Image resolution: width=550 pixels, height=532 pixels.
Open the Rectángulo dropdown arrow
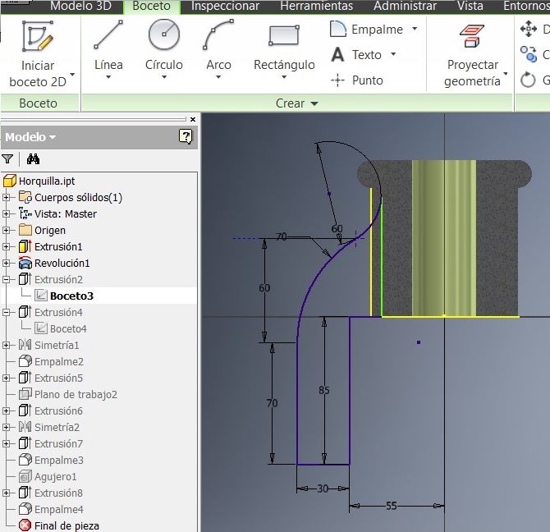284,77
